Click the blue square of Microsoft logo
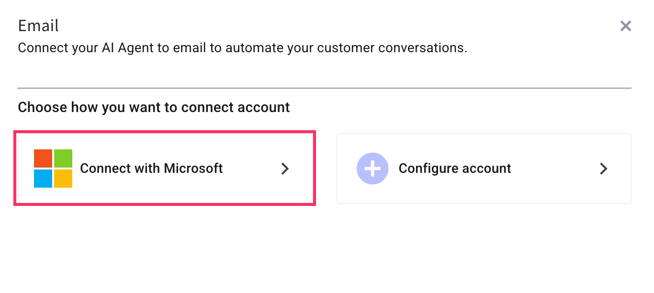654x293 pixels. click(x=43, y=179)
